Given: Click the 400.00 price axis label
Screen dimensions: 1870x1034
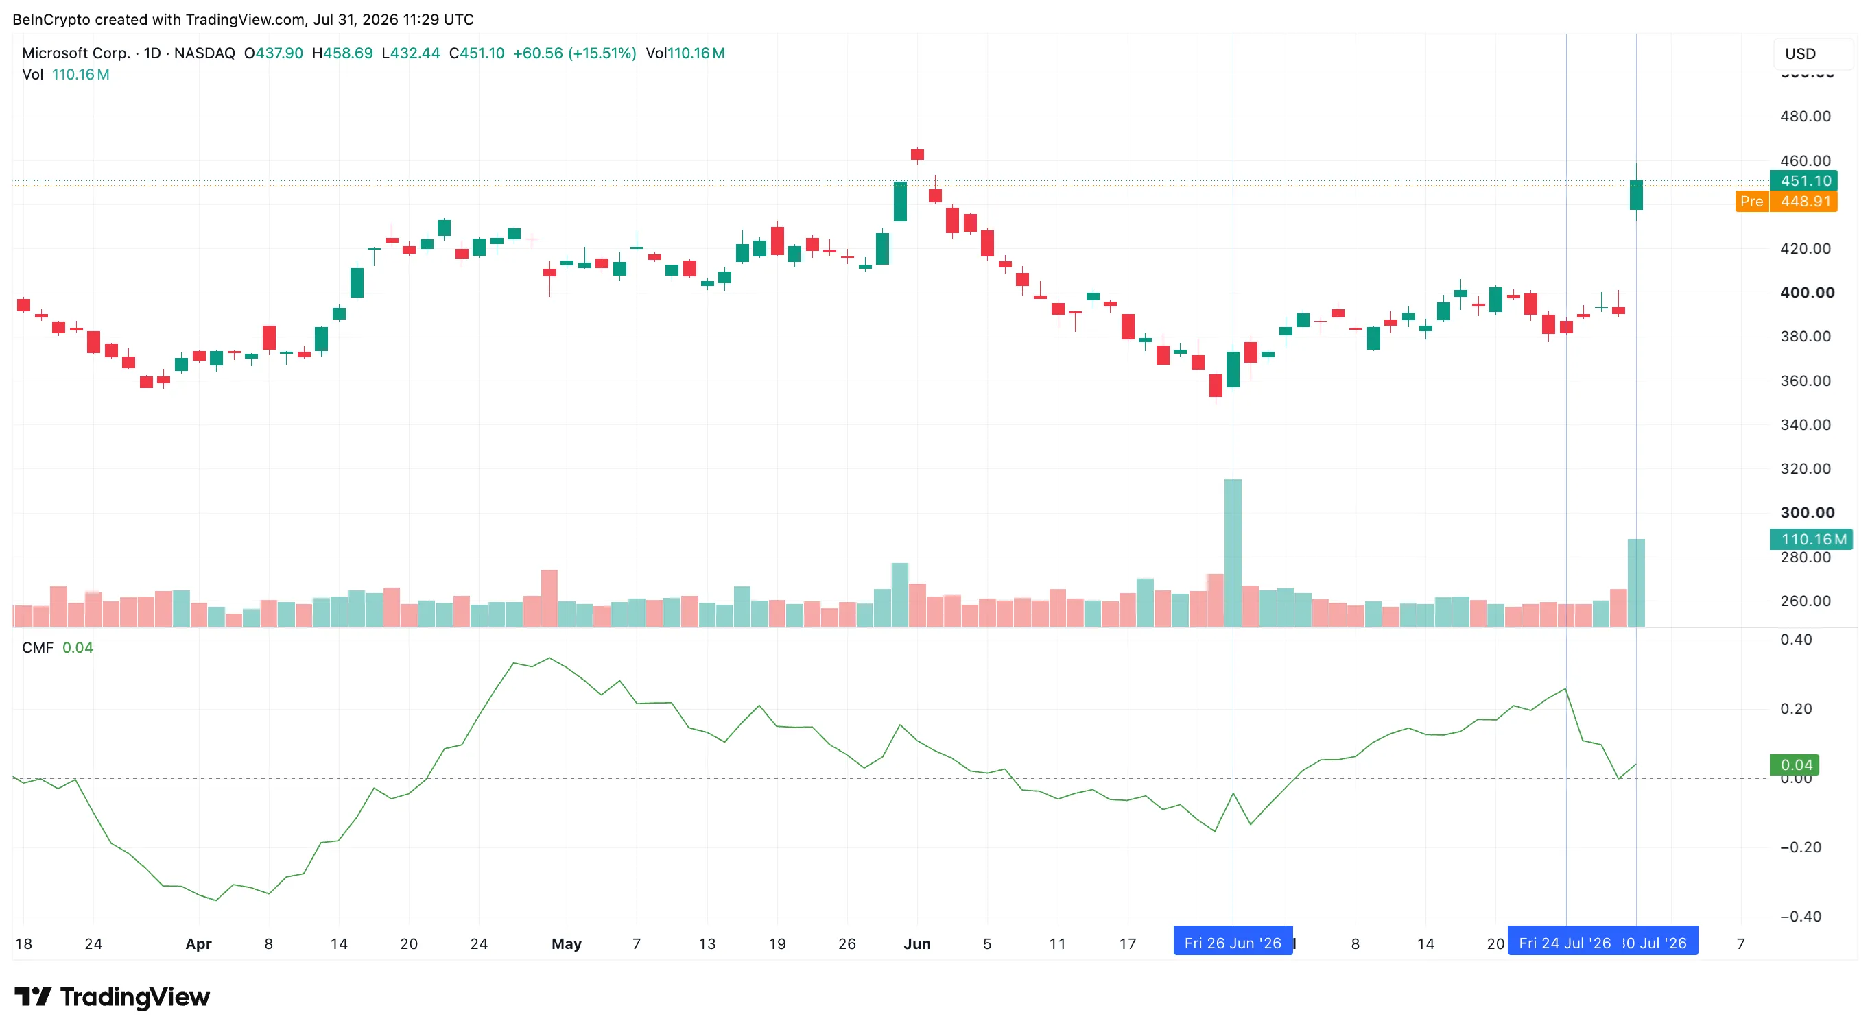Looking at the screenshot, I should [1807, 292].
